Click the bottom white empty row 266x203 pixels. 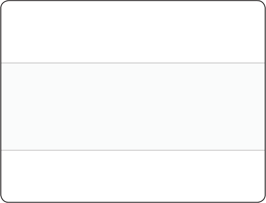tap(133, 176)
